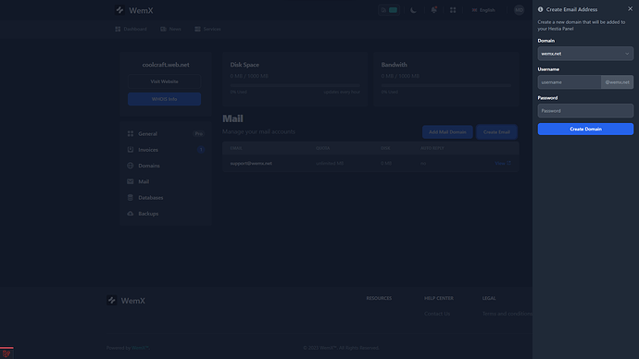Select Mail in the sidebar
This screenshot has width=639, height=359.
click(166, 181)
